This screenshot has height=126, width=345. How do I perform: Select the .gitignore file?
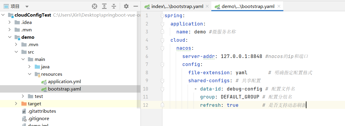coord(39,119)
